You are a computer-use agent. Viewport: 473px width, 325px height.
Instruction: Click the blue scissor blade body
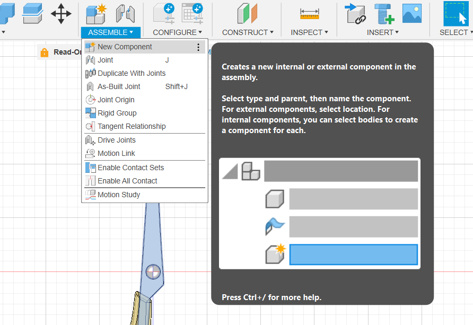pos(153,241)
